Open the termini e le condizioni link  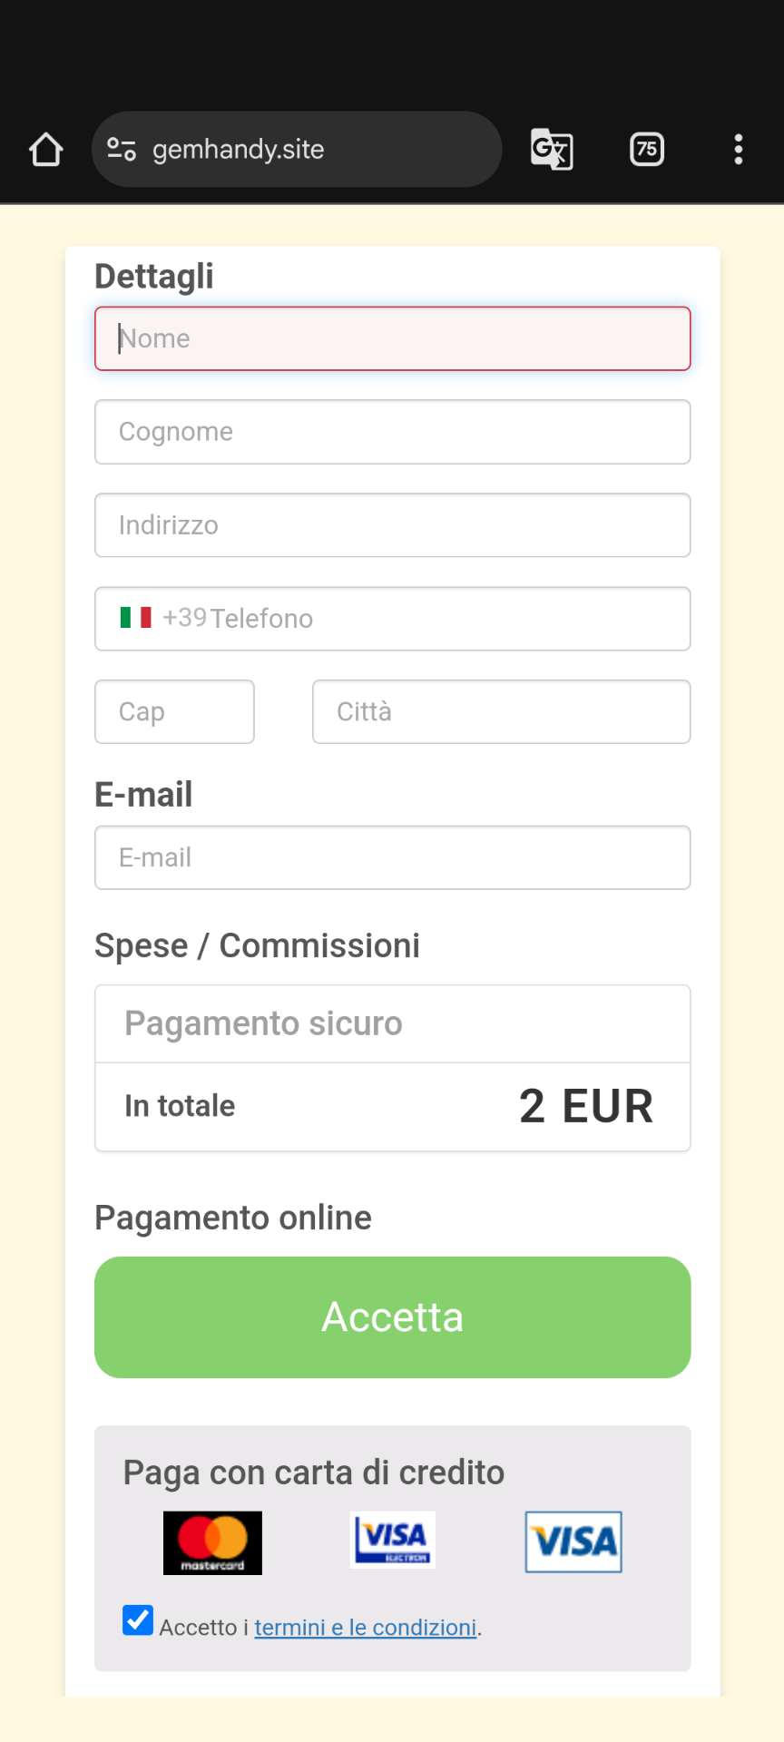[x=366, y=1628]
